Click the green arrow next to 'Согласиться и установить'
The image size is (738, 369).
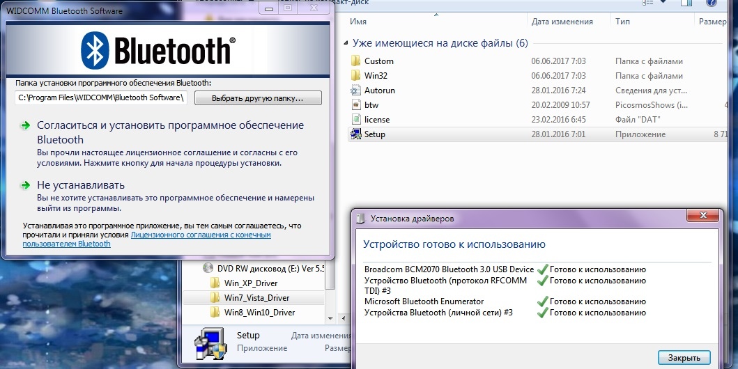(24, 125)
